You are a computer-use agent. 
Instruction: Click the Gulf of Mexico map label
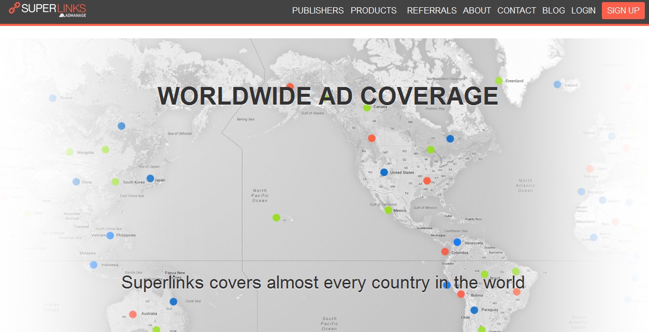coord(425,208)
